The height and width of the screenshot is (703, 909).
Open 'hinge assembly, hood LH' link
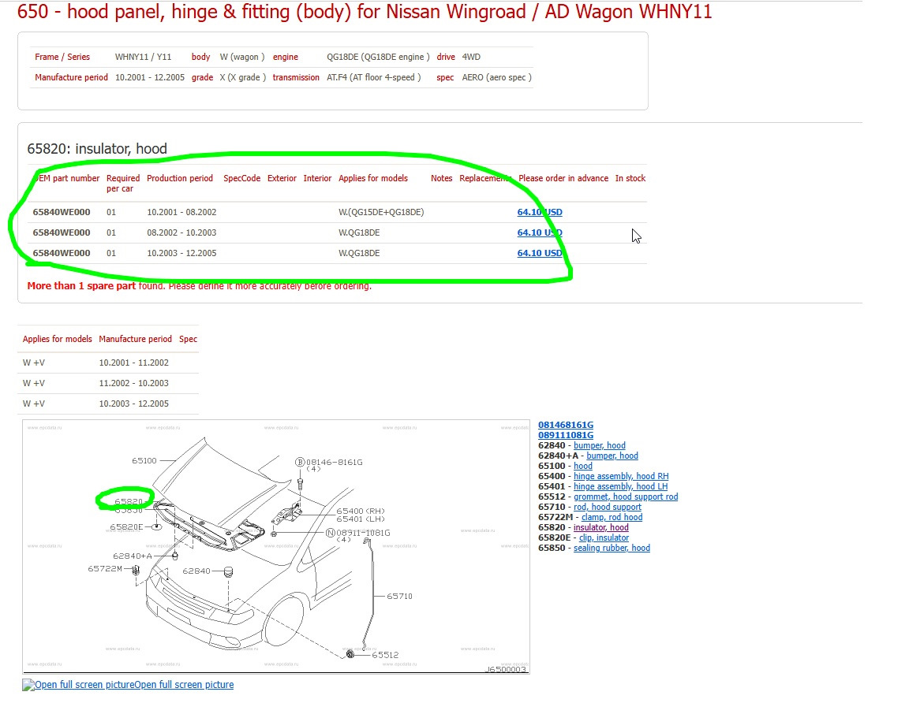[620, 486]
